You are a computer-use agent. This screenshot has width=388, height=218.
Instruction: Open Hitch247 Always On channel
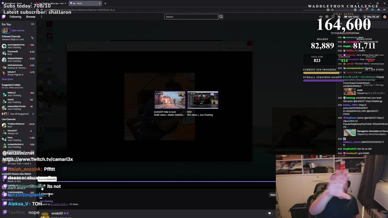click(x=18, y=132)
